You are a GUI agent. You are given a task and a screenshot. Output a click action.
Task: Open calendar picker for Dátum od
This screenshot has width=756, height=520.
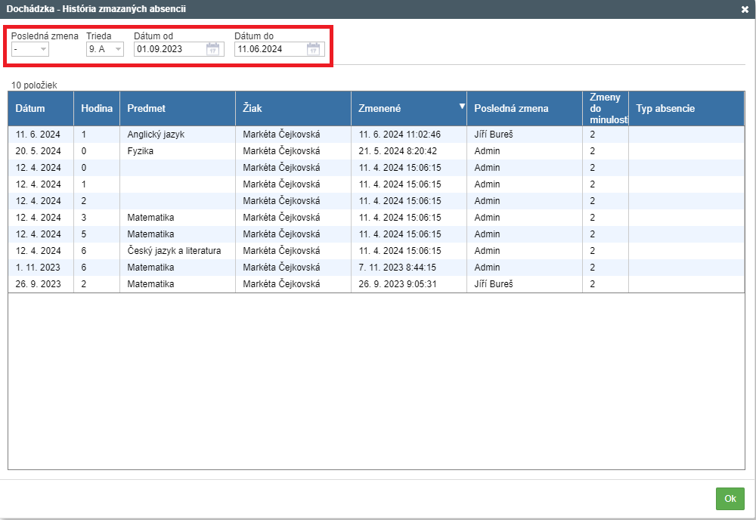tap(212, 49)
